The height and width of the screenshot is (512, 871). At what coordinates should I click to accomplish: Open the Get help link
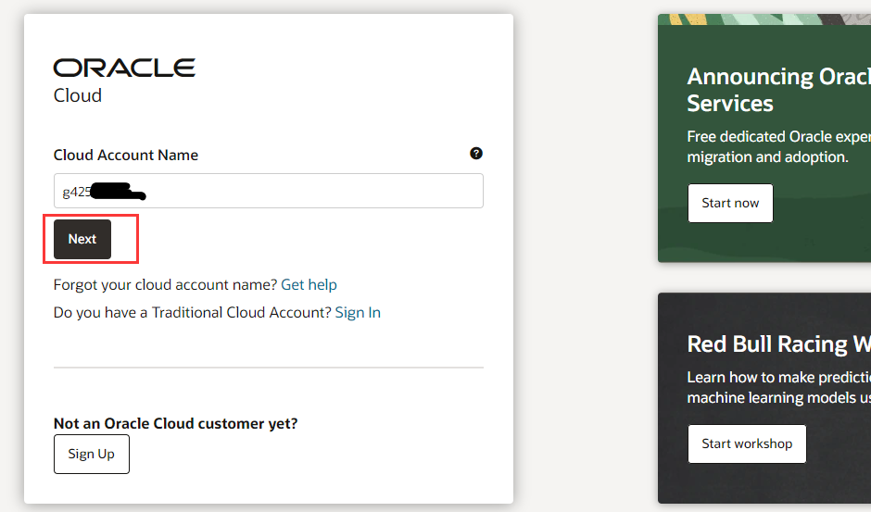[309, 285]
